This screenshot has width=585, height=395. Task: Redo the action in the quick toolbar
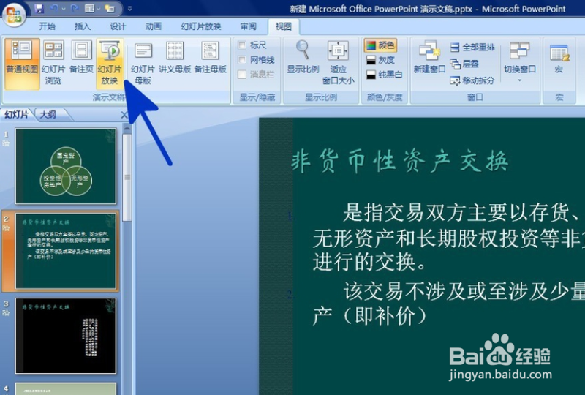tap(74, 8)
